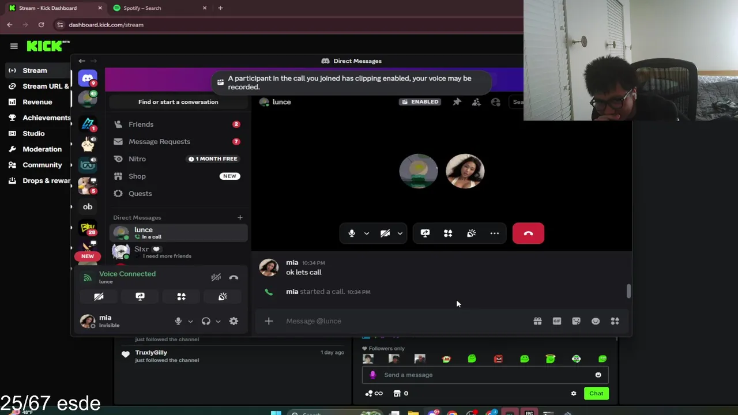Add friends to DM icon
This screenshot has height=415, width=738.
pyautogui.click(x=476, y=102)
